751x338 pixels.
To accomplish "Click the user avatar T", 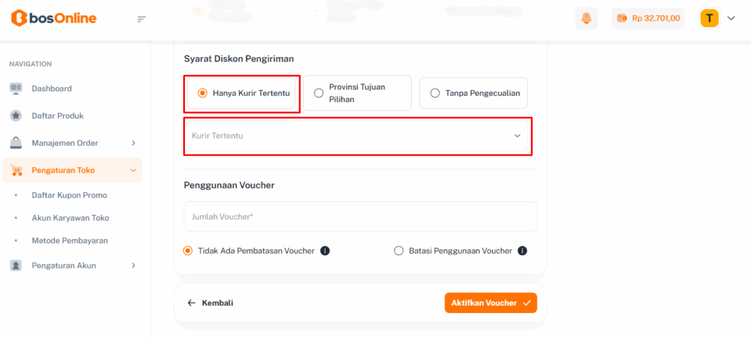I will pyautogui.click(x=709, y=18).
